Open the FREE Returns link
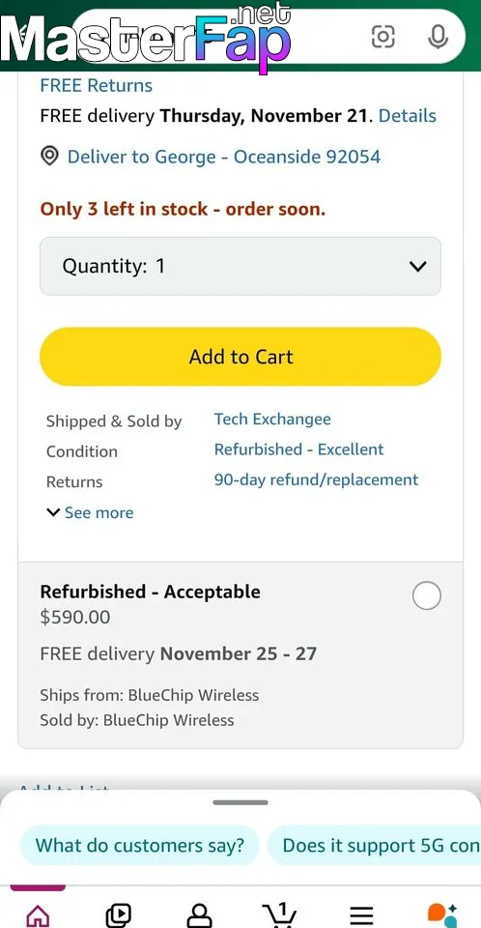 (x=97, y=85)
